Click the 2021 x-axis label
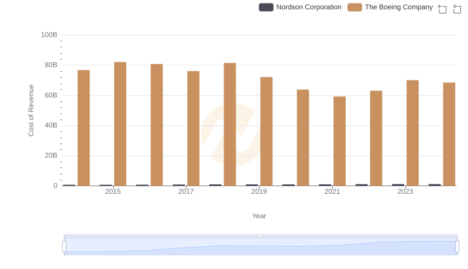 (332, 191)
